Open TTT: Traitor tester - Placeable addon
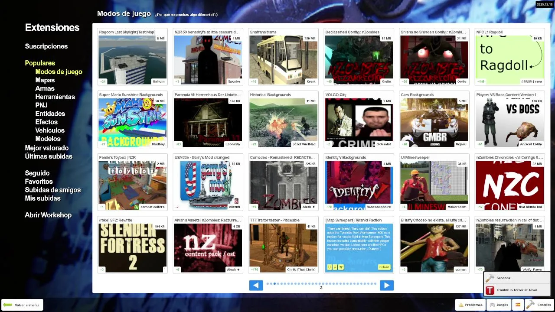Screen dimensions: 555x312 (283, 245)
